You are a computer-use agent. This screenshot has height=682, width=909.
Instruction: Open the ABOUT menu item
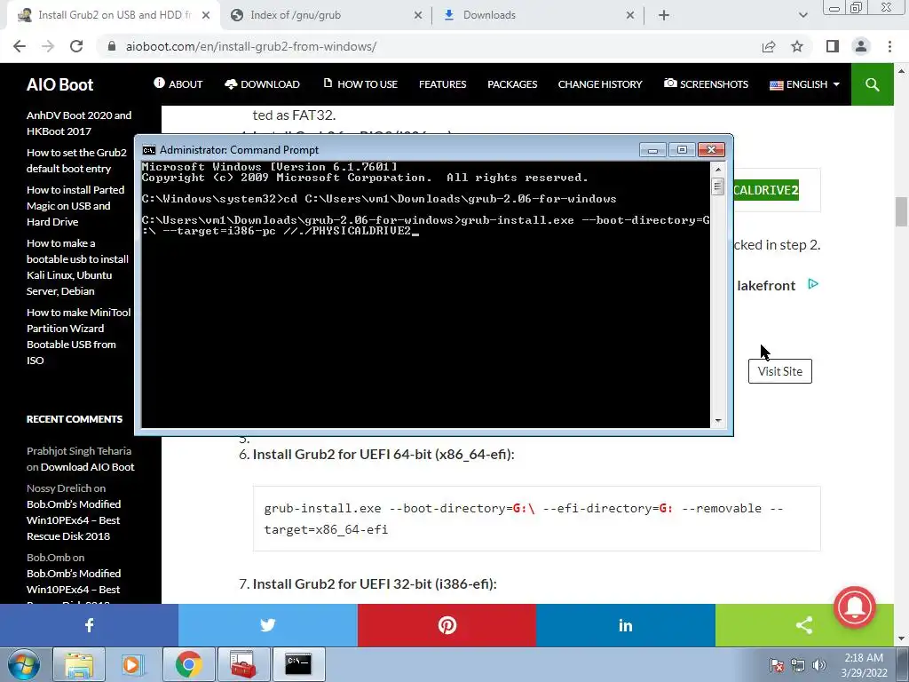178,84
